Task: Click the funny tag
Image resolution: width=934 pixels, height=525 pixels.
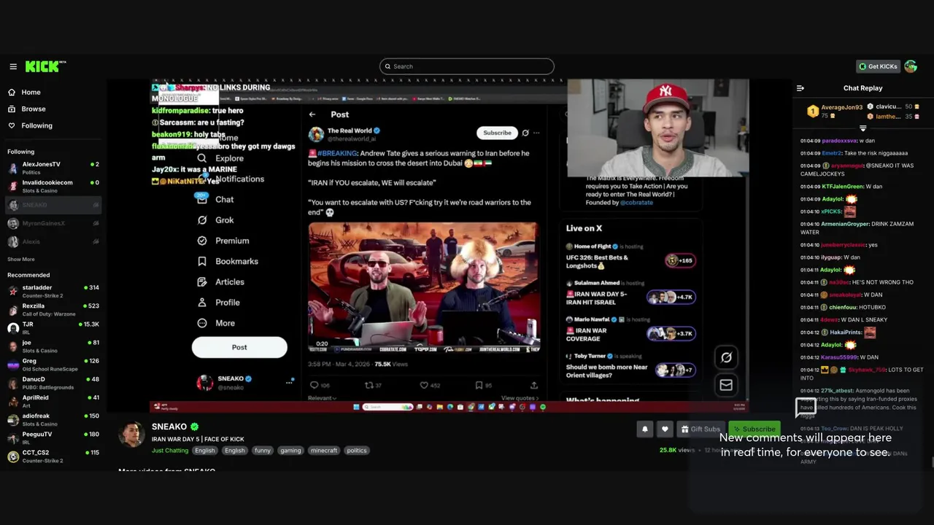Action: coord(263,451)
